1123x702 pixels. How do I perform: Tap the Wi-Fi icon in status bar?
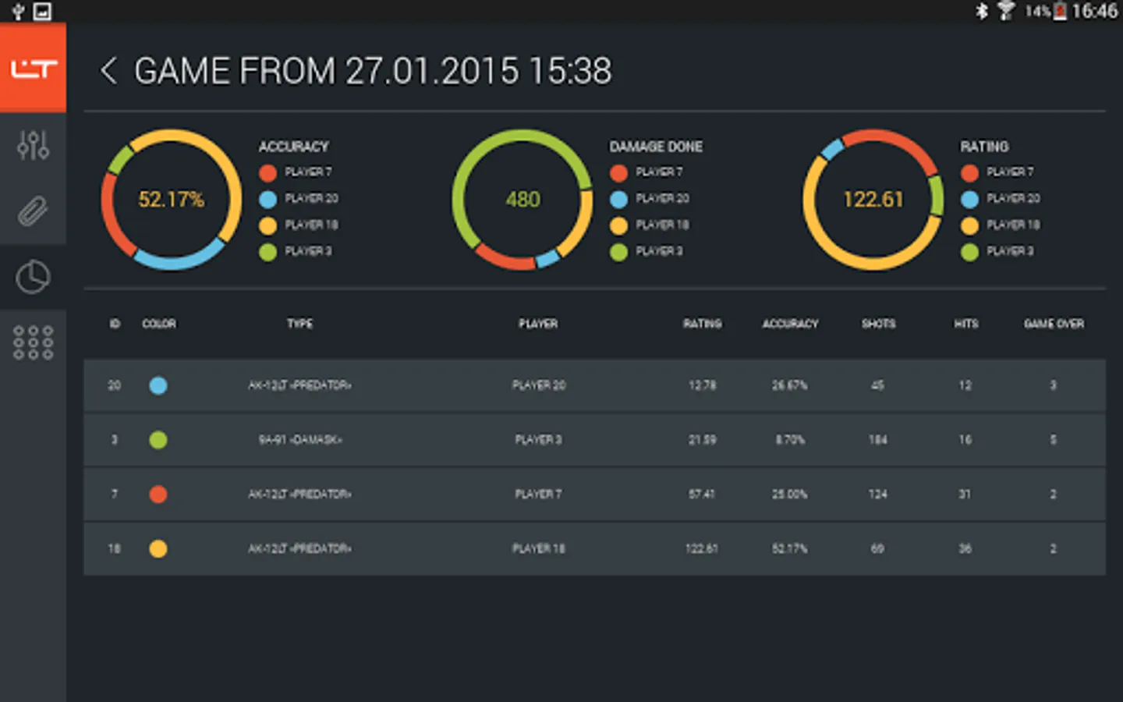1006,11
